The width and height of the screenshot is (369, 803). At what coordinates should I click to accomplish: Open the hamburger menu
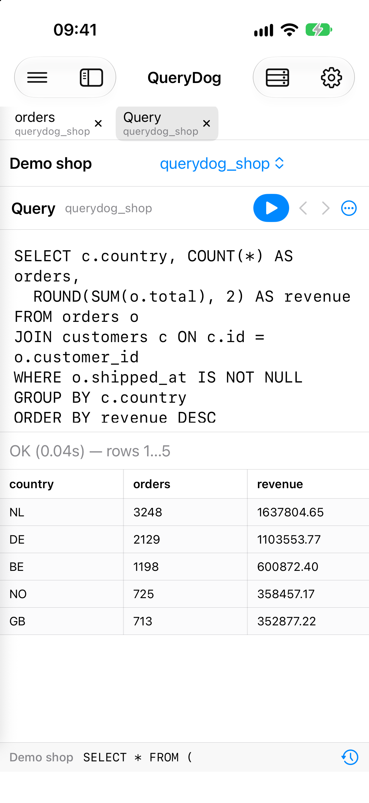37,77
